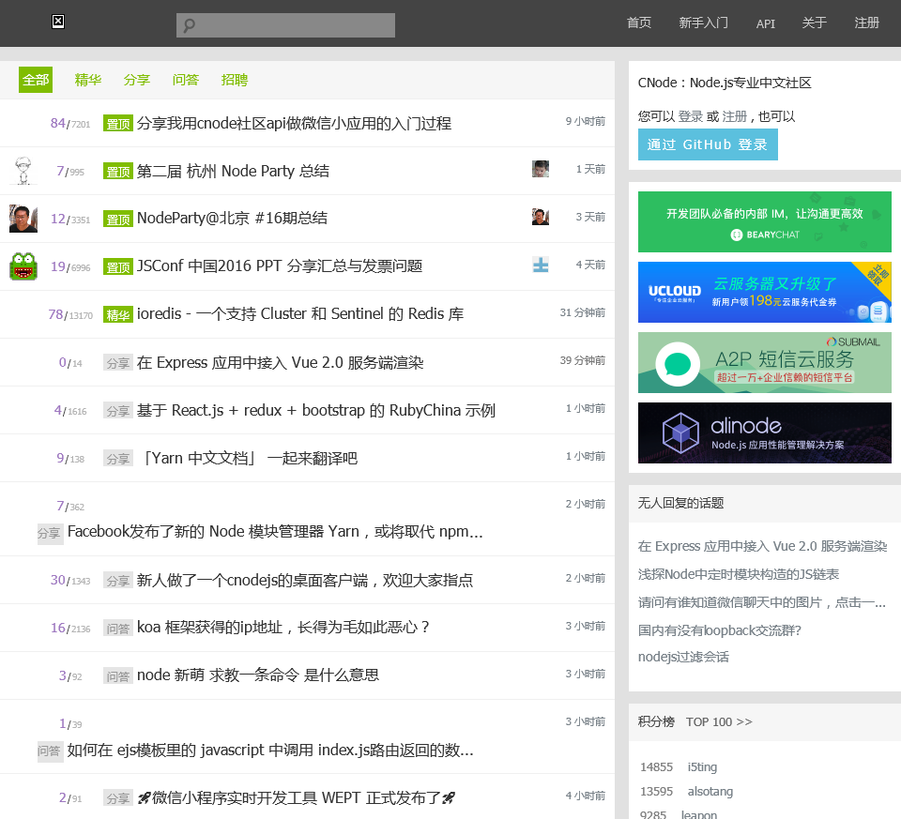Click green frog avatar on JSConf row

23,265
